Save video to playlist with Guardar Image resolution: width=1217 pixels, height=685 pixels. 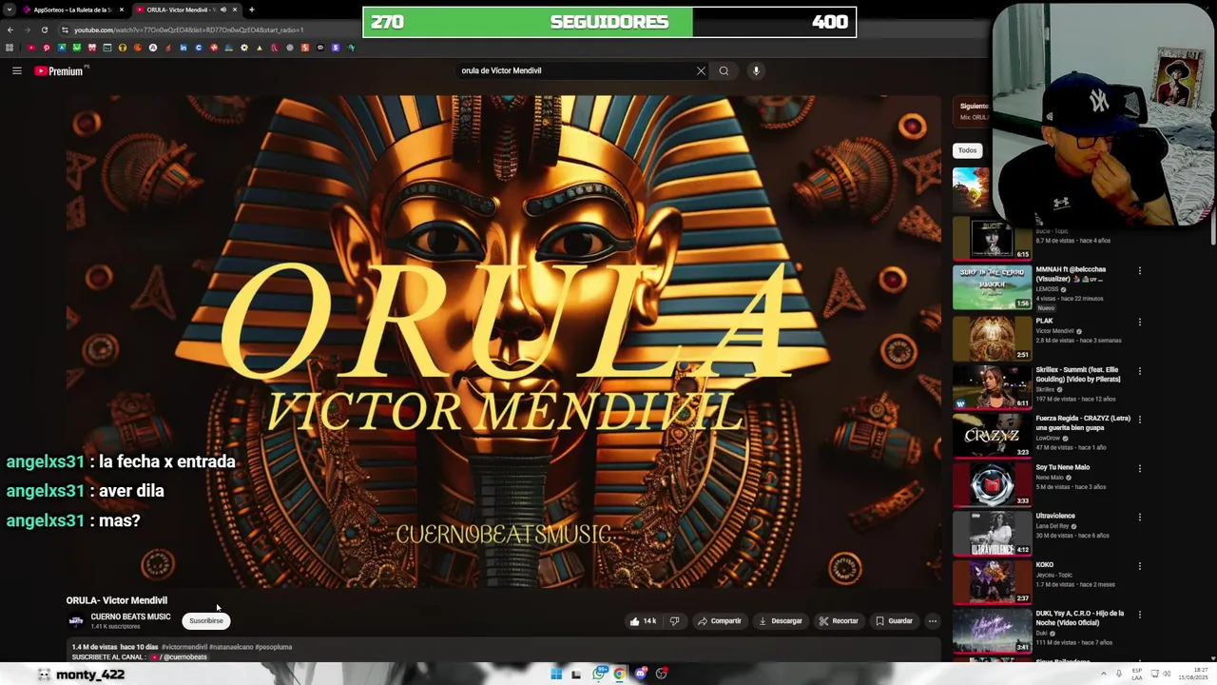click(x=894, y=621)
